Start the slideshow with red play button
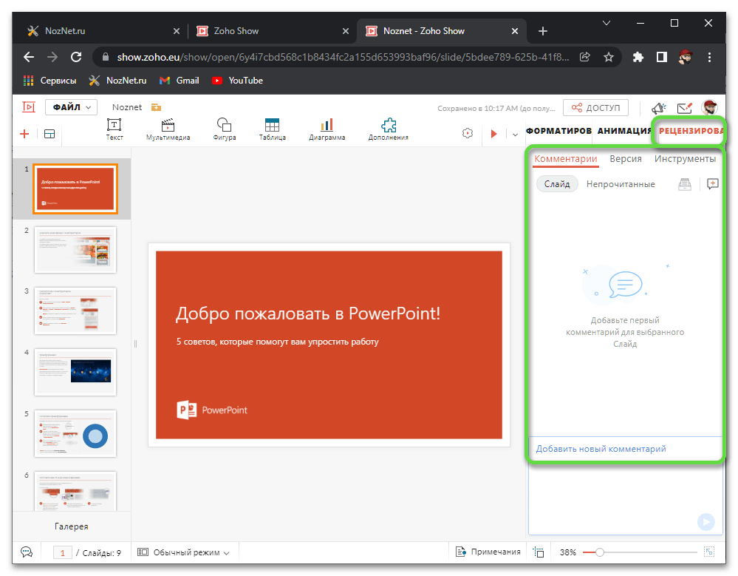 coord(493,134)
